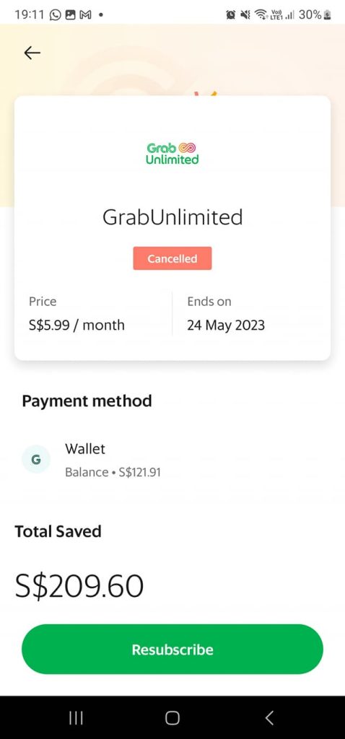Tap the battery percentage indicator
This screenshot has height=739, width=345.
[310, 14]
